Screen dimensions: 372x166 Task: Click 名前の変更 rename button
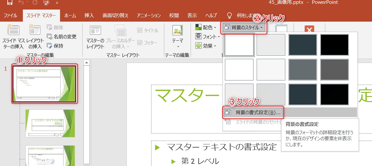(x=61, y=37)
